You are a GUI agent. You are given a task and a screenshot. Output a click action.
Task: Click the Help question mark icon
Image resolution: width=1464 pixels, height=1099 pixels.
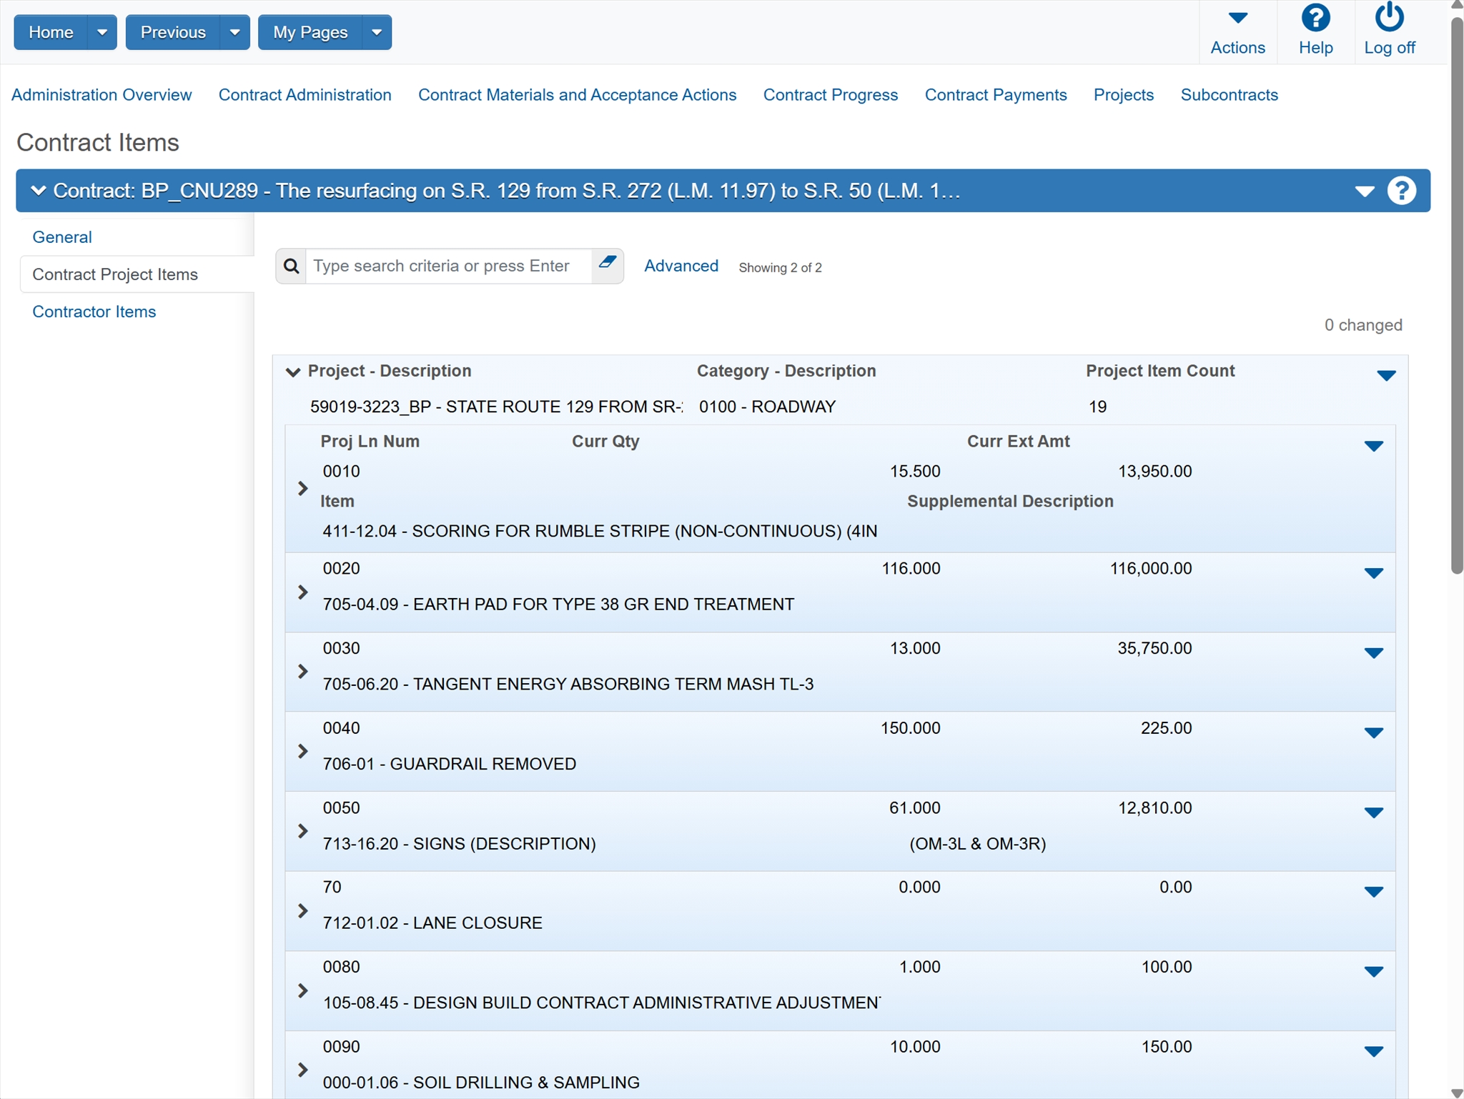click(1315, 19)
